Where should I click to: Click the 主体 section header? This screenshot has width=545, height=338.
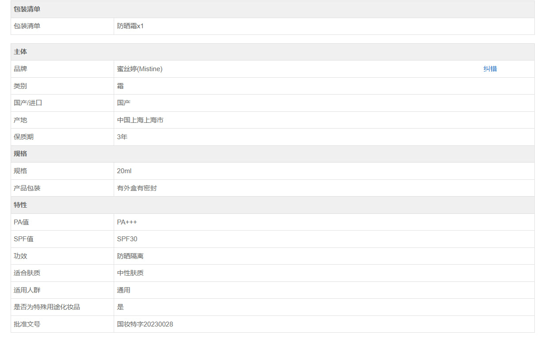click(x=20, y=52)
